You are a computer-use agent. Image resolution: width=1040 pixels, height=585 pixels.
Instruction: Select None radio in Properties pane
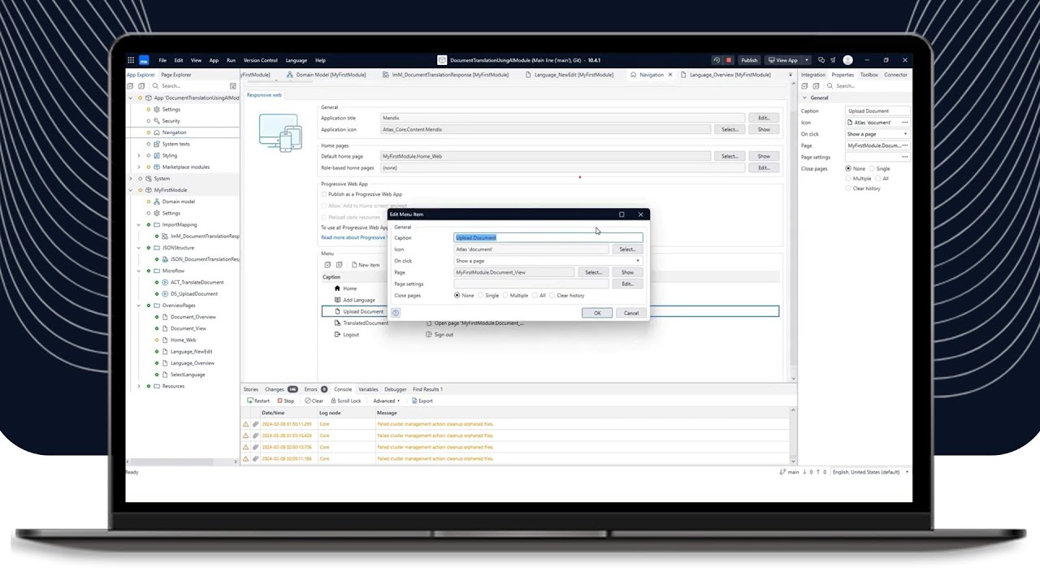(848, 169)
